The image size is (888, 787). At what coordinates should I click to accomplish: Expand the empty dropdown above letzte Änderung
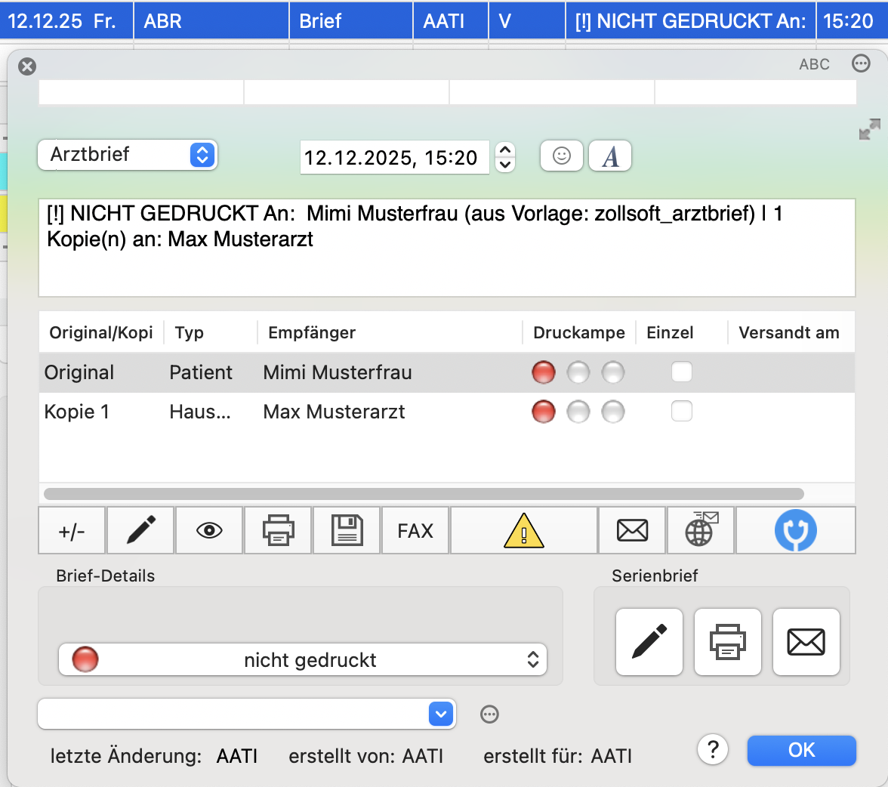(247, 714)
